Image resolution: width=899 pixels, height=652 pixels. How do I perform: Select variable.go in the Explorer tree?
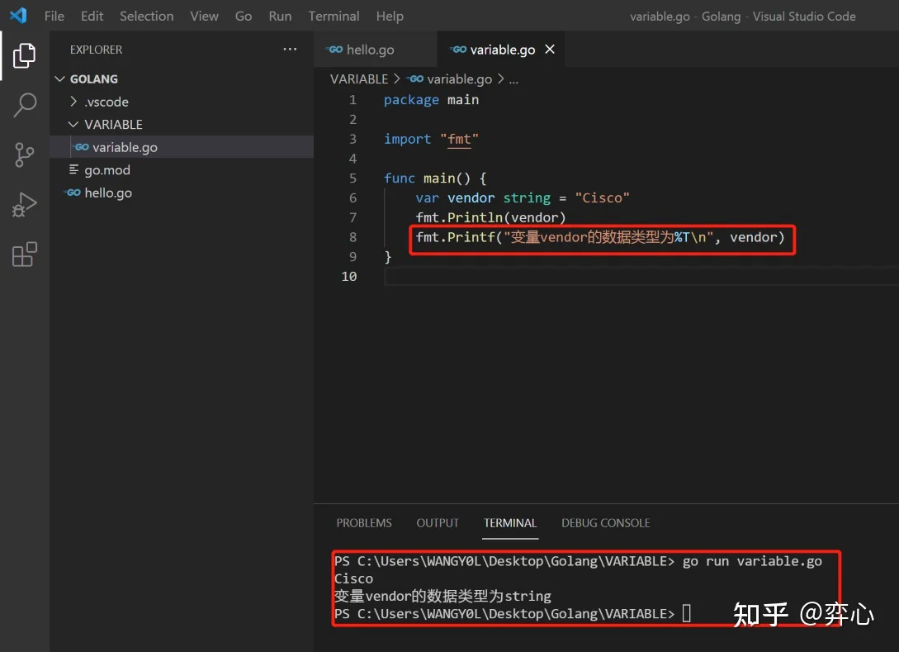point(181,147)
